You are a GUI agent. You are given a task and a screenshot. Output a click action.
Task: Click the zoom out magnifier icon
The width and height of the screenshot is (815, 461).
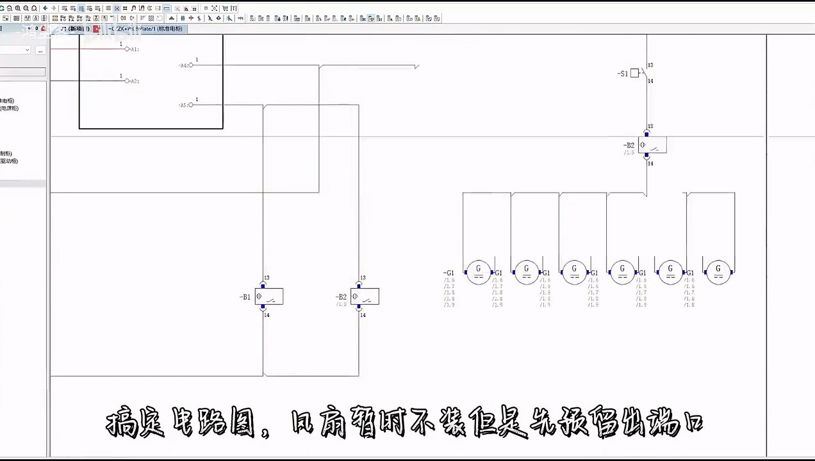pyautogui.click(x=26, y=8)
